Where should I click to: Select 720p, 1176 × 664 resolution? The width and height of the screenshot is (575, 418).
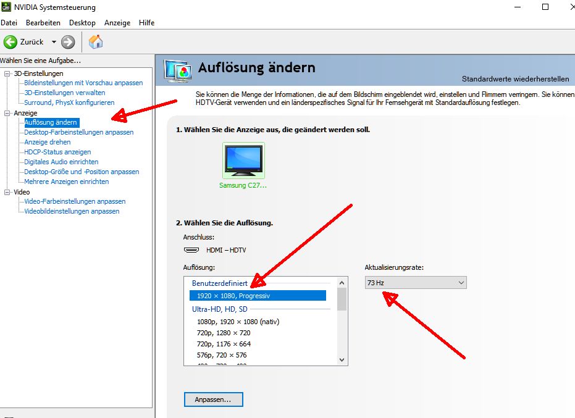pyautogui.click(x=224, y=344)
